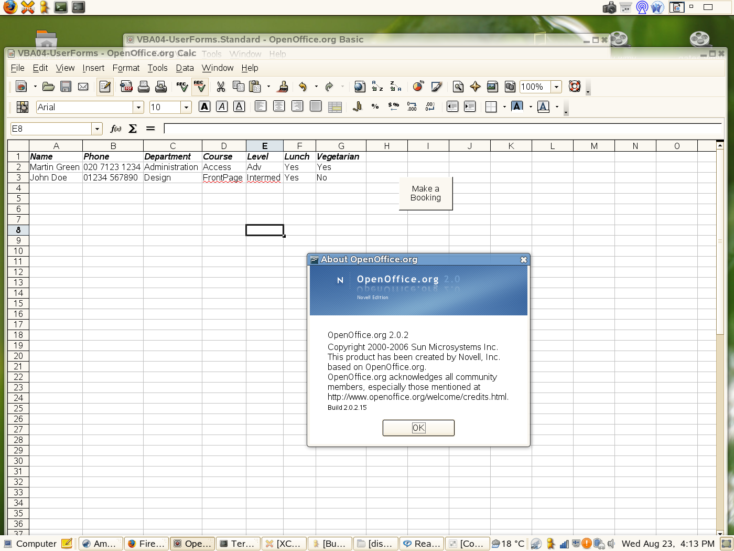Cut selection with the scissors icon

pyautogui.click(x=221, y=87)
